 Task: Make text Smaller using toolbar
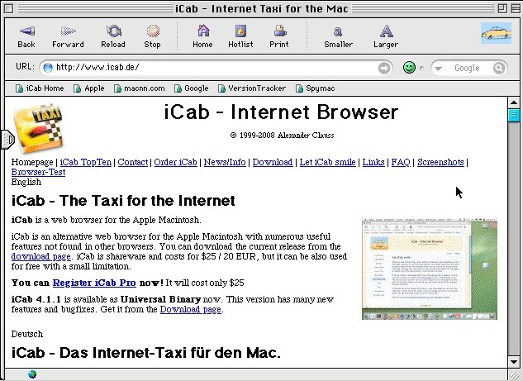pos(338,36)
